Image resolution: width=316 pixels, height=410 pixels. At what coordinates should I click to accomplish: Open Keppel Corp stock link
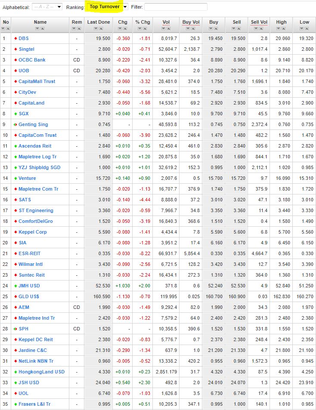32,232
